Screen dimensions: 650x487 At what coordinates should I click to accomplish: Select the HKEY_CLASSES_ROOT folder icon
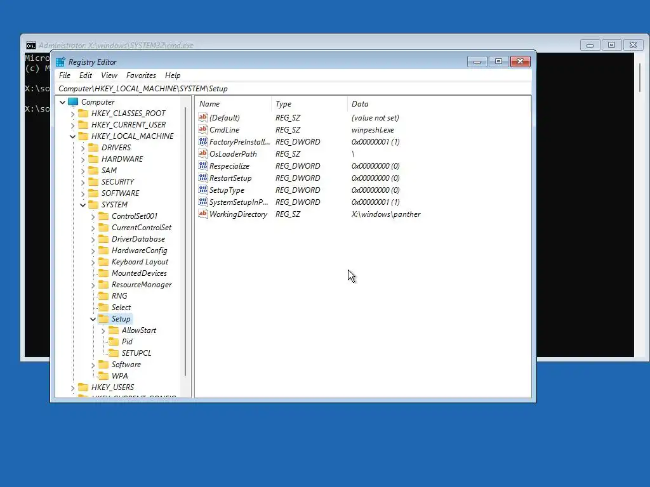click(x=83, y=114)
